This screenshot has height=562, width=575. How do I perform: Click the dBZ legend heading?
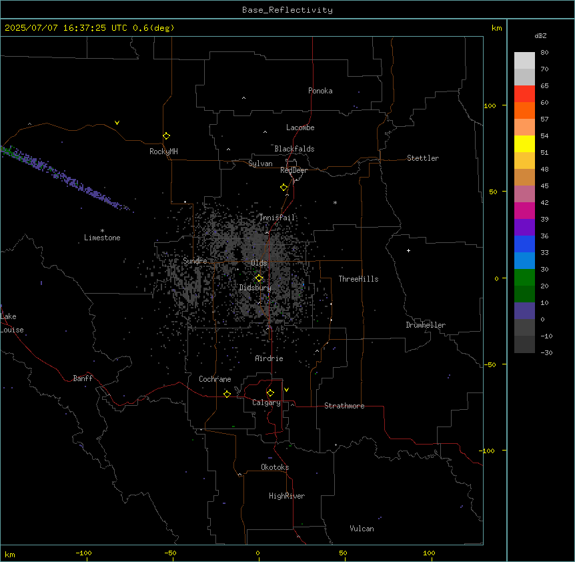(x=540, y=35)
